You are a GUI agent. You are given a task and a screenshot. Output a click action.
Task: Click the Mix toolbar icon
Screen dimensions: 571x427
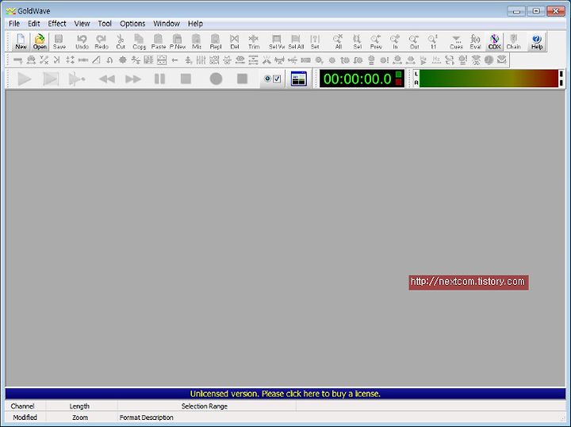[197, 41]
